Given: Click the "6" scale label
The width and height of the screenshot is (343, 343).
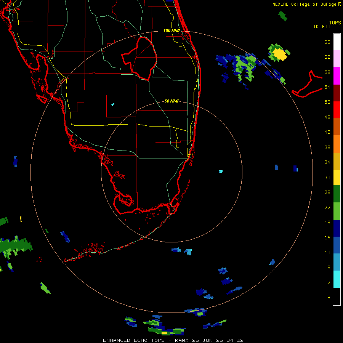Looking at the screenshot, I should (329, 267).
